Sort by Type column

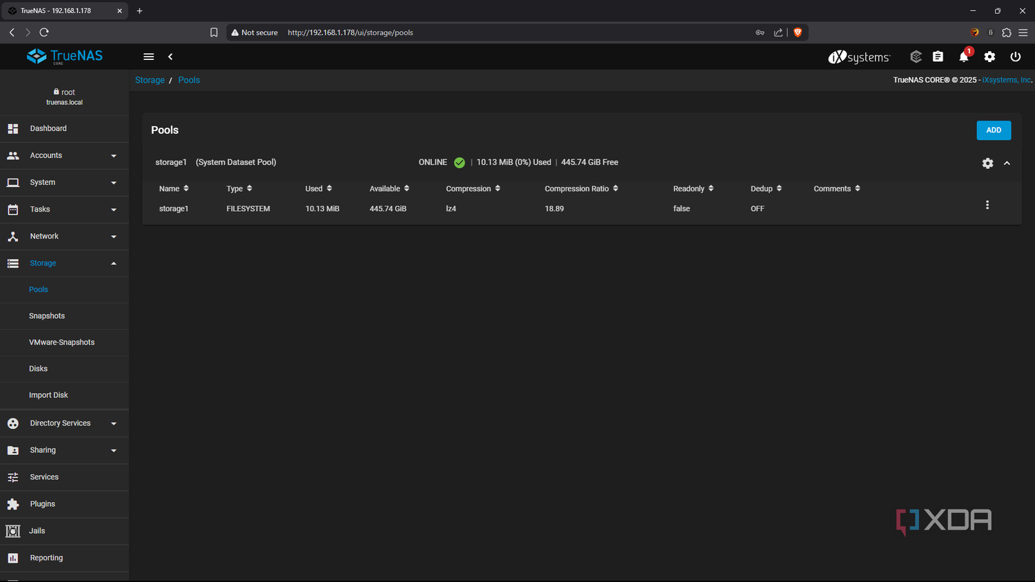(239, 189)
